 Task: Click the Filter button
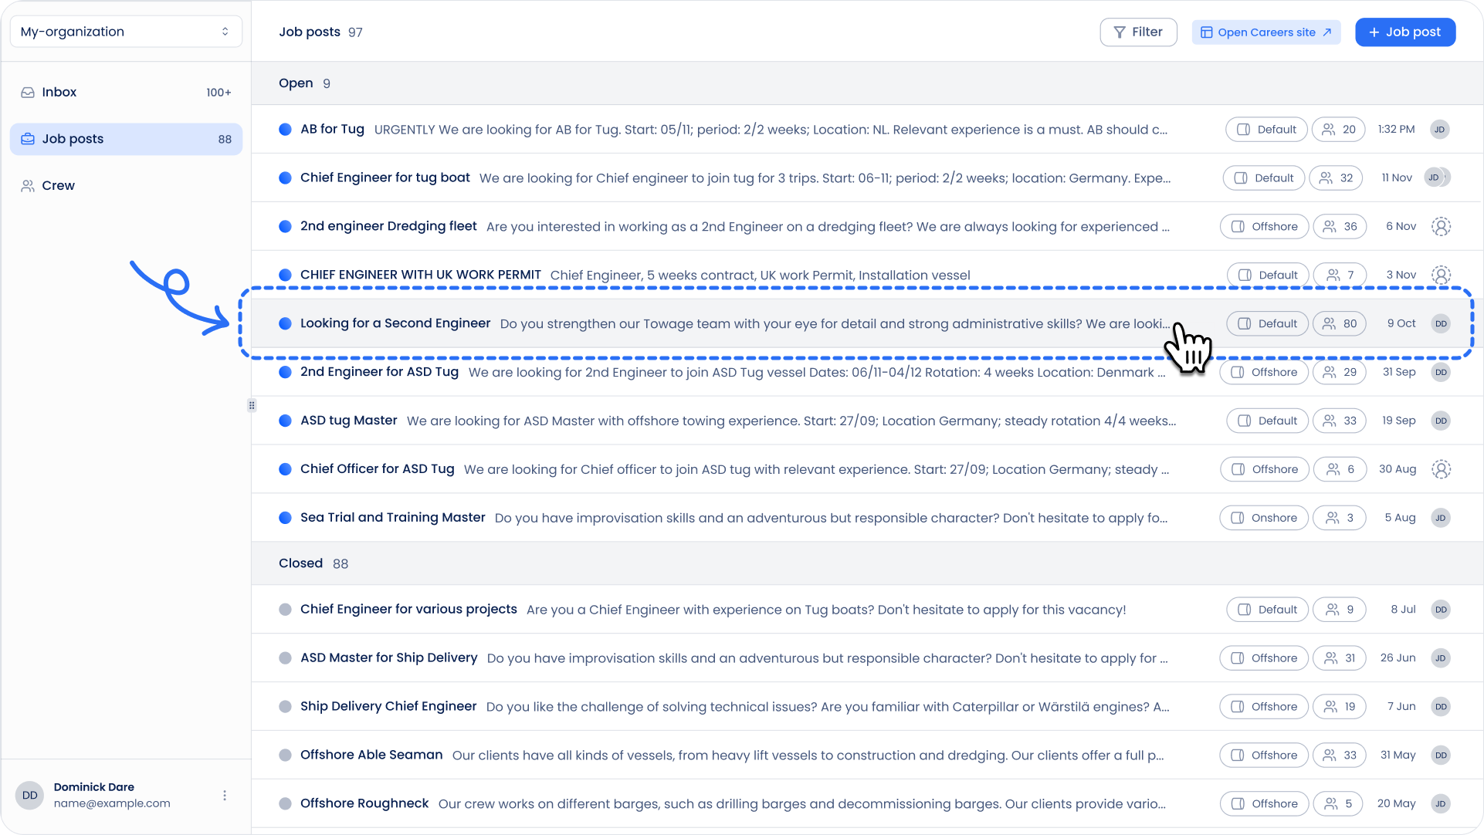pos(1138,32)
